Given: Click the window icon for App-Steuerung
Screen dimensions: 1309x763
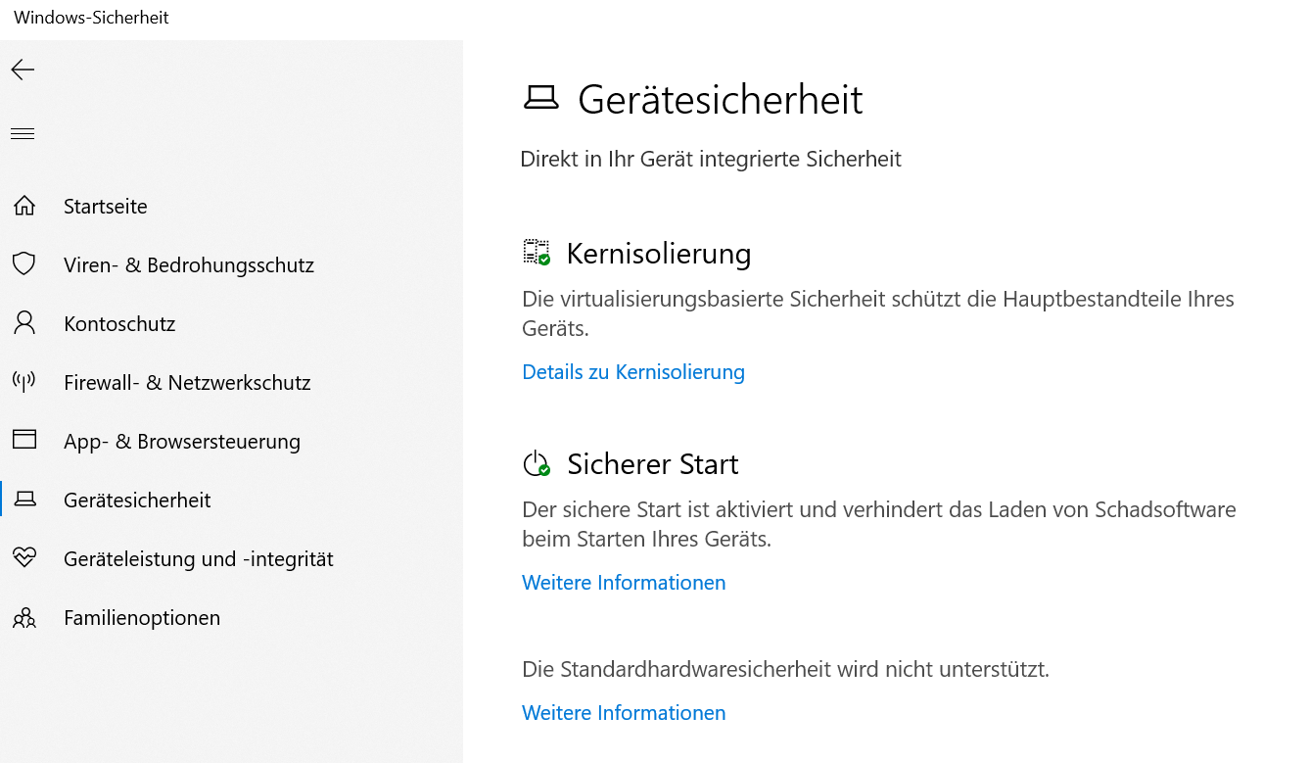Looking at the screenshot, I should [24, 440].
